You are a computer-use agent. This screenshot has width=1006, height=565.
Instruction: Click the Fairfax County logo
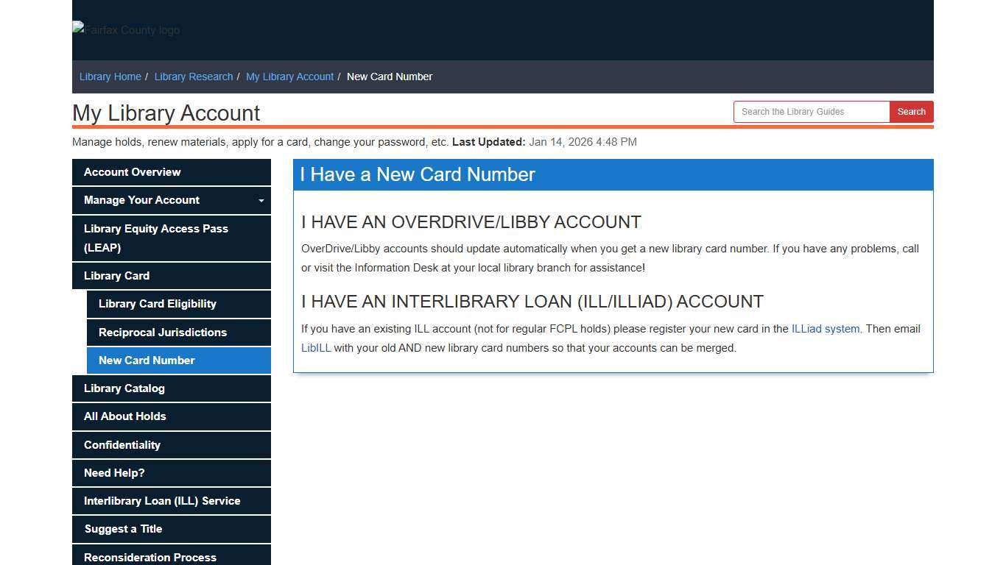[125, 30]
